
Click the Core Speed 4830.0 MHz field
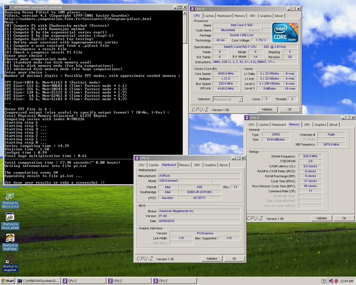(x=226, y=74)
